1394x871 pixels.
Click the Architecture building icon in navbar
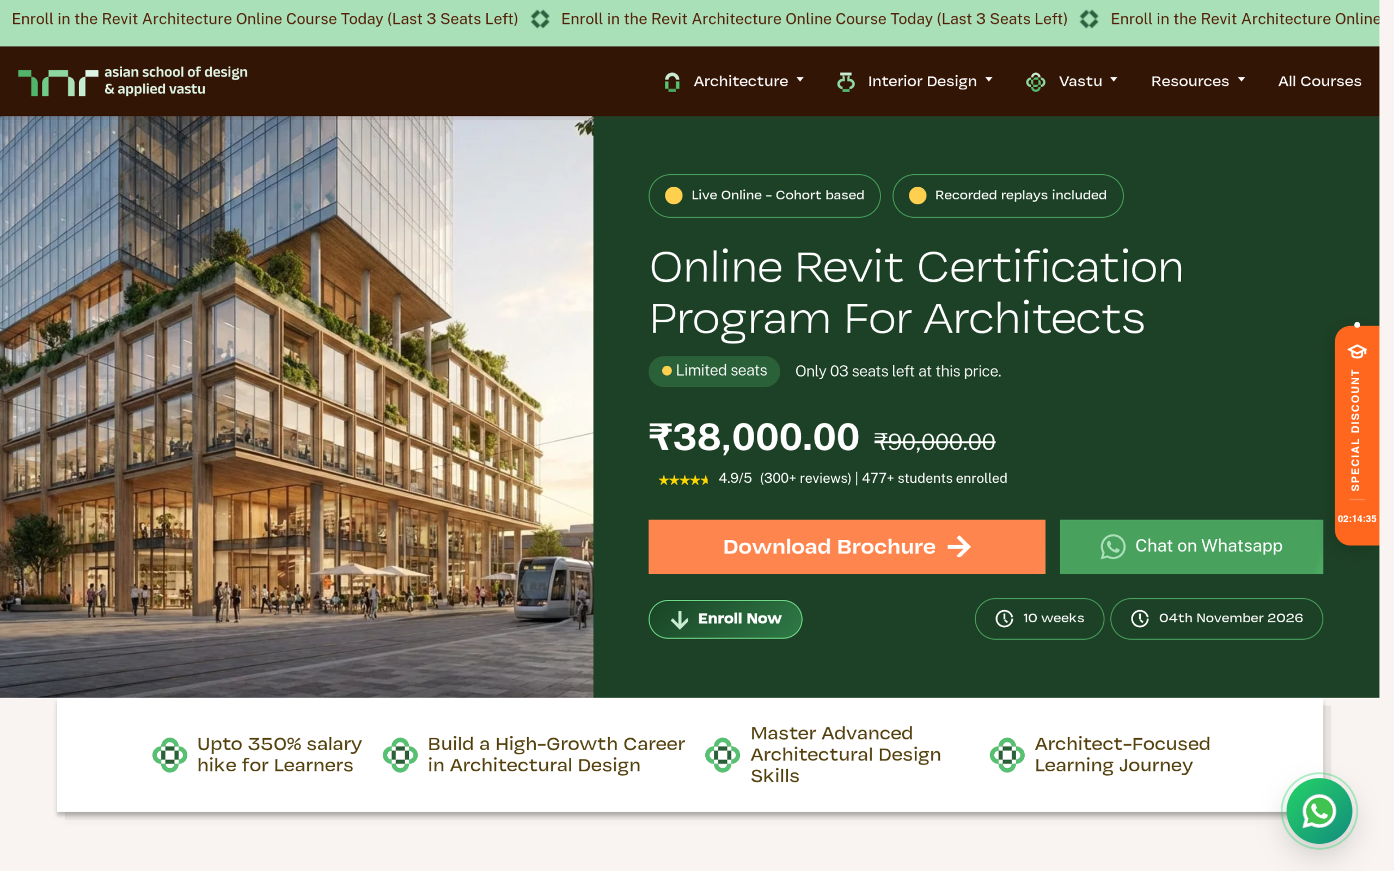(671, 82)
